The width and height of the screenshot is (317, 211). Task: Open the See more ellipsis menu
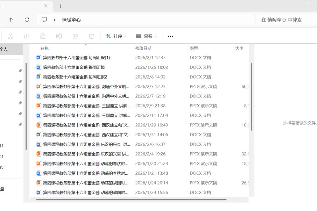(x=170, y=36)
